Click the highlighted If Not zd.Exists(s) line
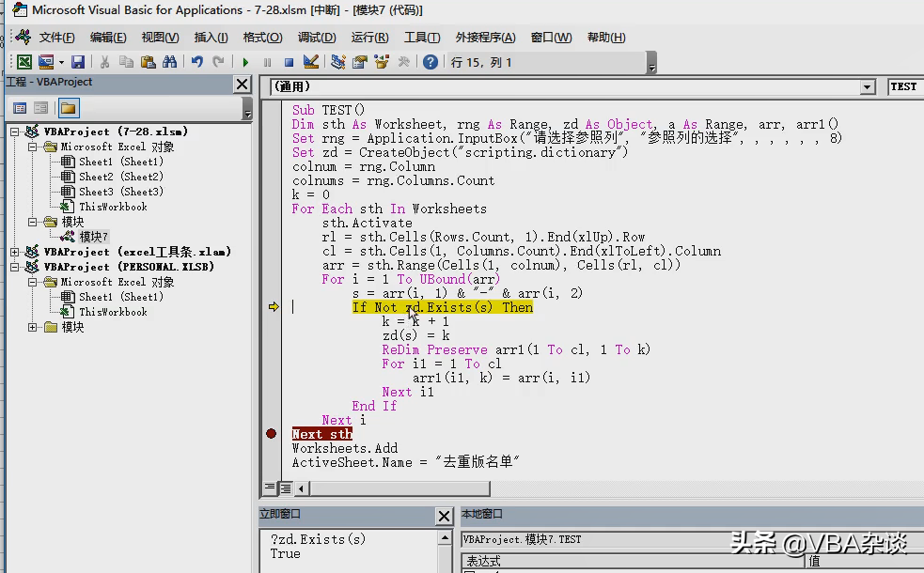The height and width of the screenshot is (573, 924). point(442,307)
